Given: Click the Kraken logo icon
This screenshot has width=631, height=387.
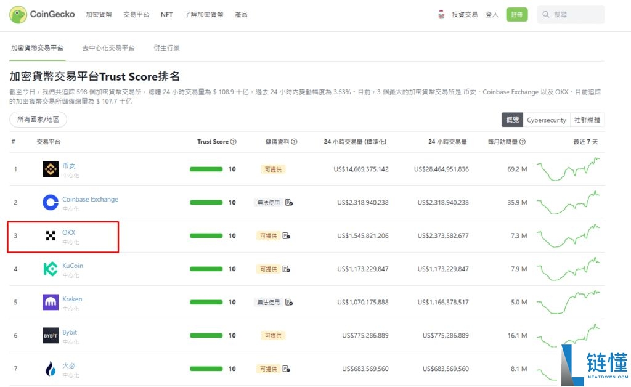Looking at the screenshot, I should [51, 302].
